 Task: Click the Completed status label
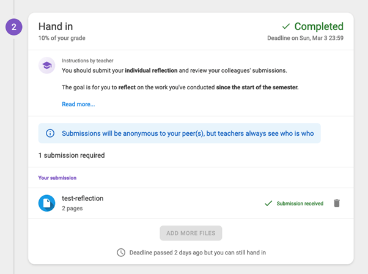tap(318, 26)
